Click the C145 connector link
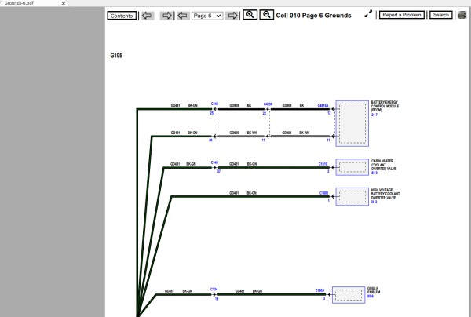The image size is (471, 317). tap(214, 162)
